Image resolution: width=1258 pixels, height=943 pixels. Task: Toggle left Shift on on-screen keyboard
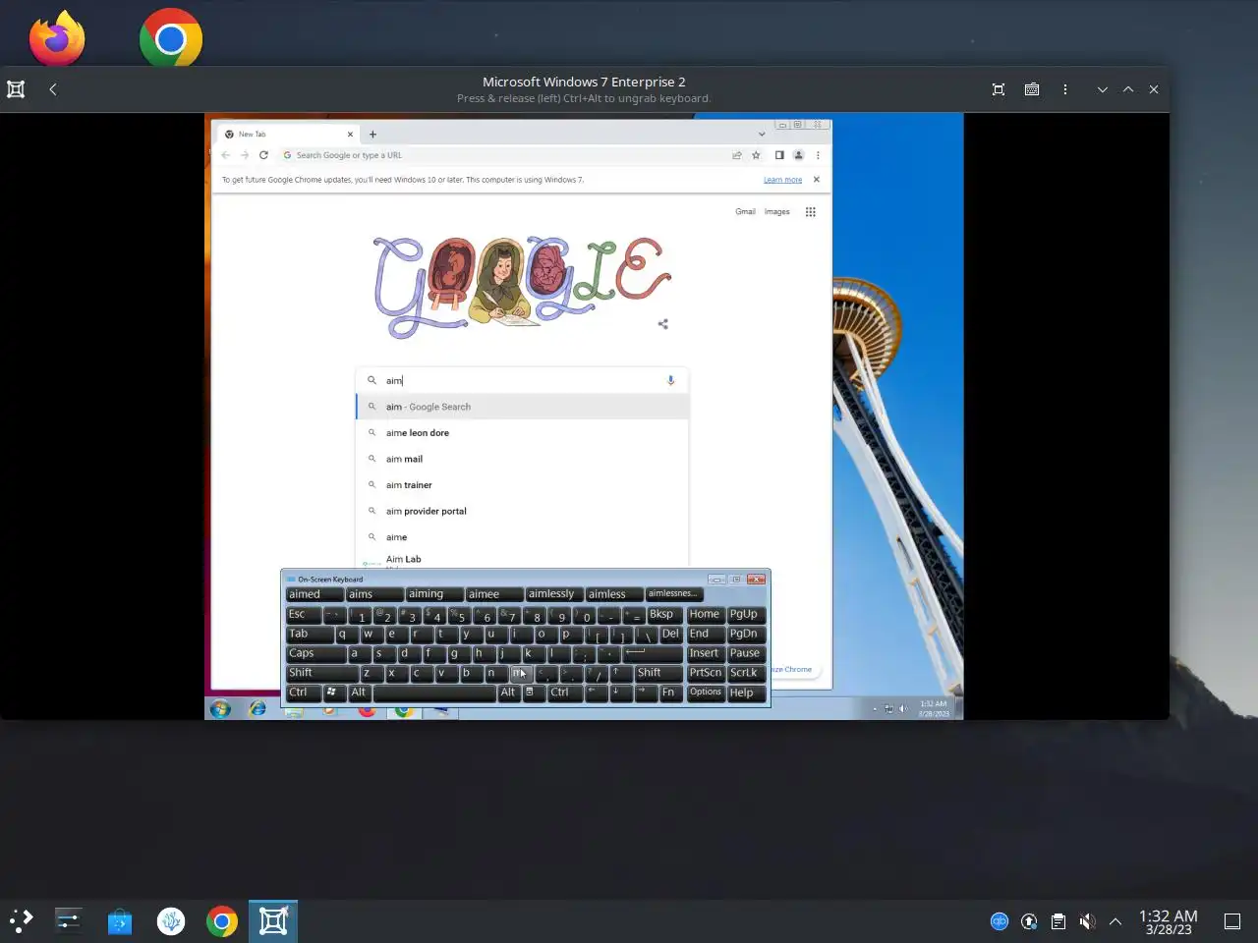pos(321,673)
